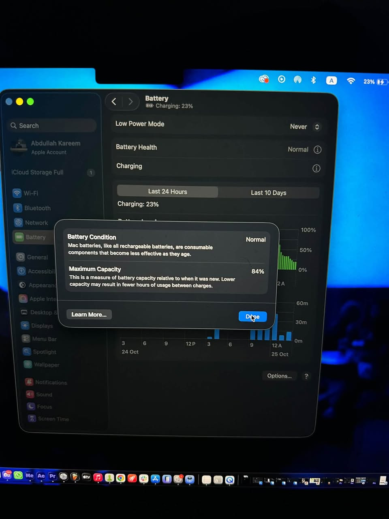Image resolution: width=389 pixels, height=519 pixels.
Task: Open the Options… button in Battery settings
Action: tap(279, 376)
